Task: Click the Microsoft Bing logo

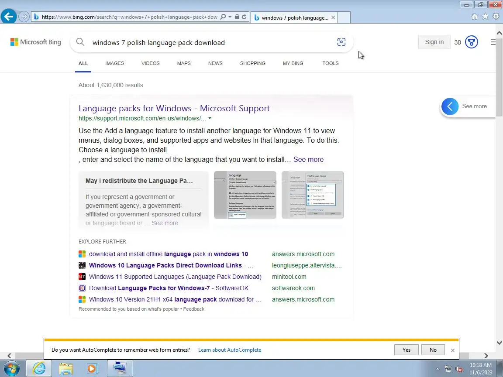Action: (x=36, y=42)
